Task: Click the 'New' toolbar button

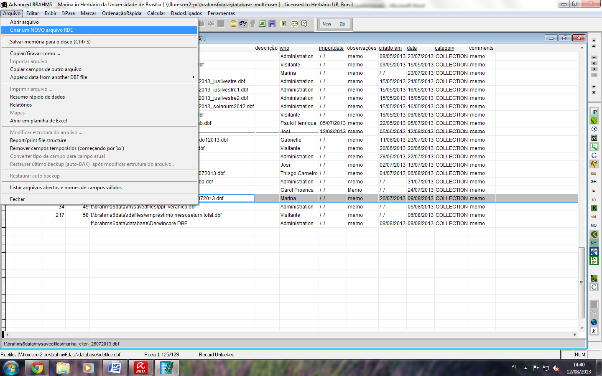Action: (327, 24)
